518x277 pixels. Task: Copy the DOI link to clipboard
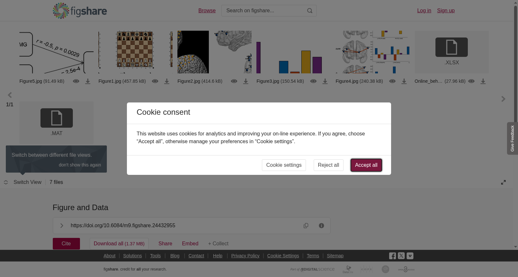[x=306, y=226]
